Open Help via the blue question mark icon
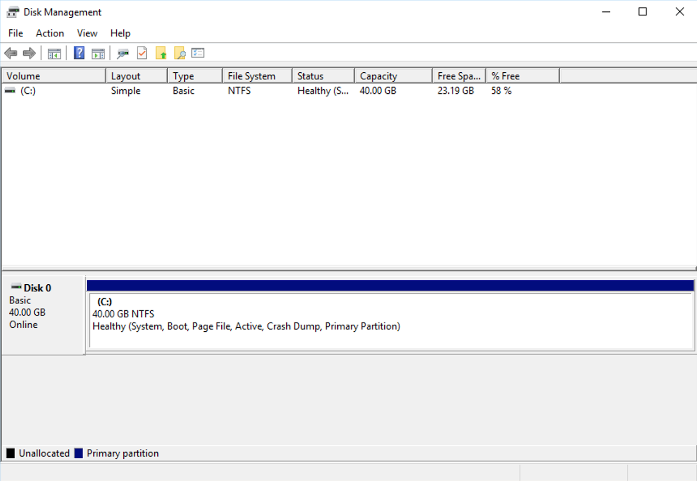The width and height of the screenshot is (697, 481). point(79,53)
